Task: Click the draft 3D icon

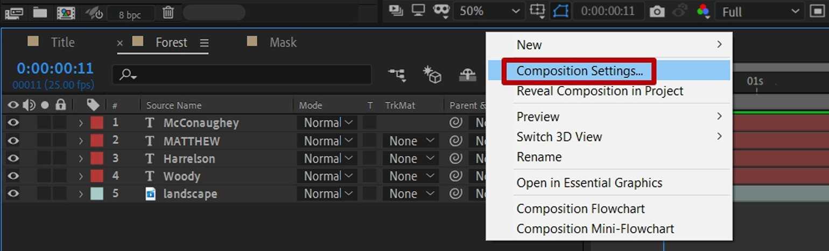Action: [x=432, y=75]
